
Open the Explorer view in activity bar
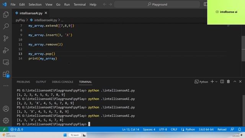6,15
